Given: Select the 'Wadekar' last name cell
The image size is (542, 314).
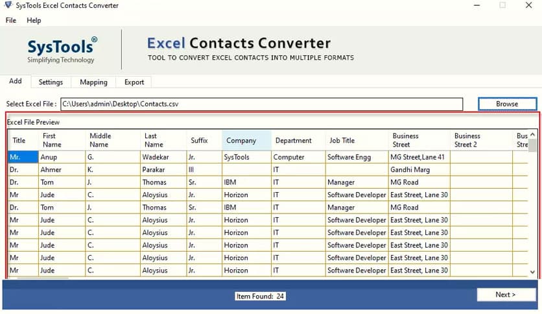Looking at the screenshot, I should [x=163, y=157].
